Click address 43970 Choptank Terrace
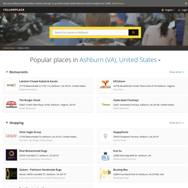The height and width of the screenshot is (188, 188). tap(136, 137)
